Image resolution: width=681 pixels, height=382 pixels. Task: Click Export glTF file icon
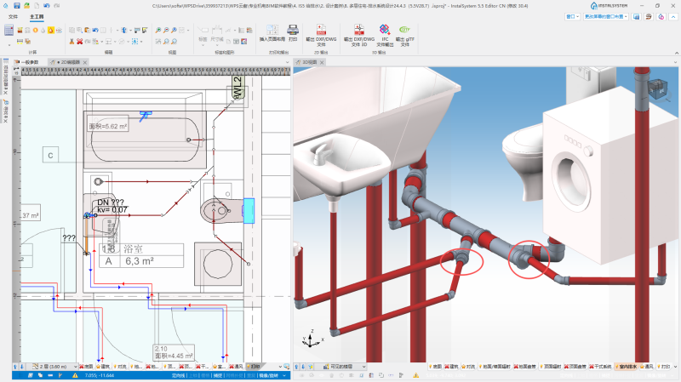(405, 35)
